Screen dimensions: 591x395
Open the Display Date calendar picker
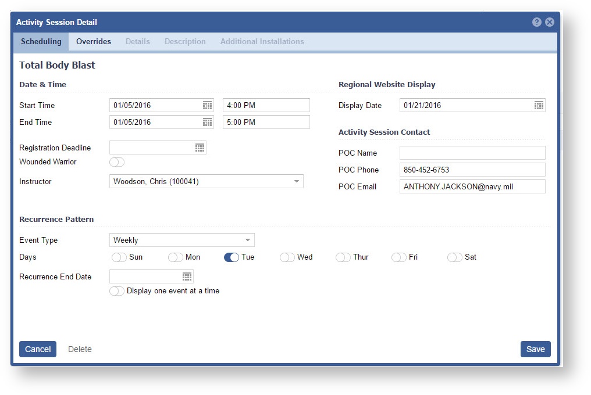tap(539, 105)
